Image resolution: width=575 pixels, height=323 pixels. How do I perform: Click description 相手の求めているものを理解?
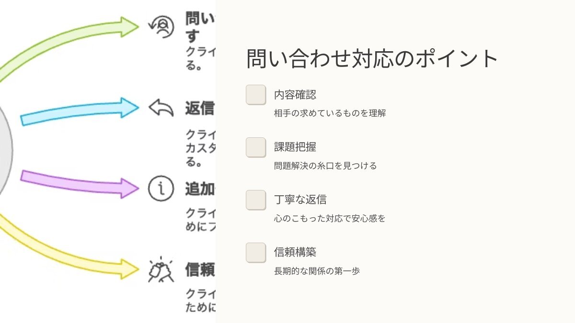(x=330, y=113)
